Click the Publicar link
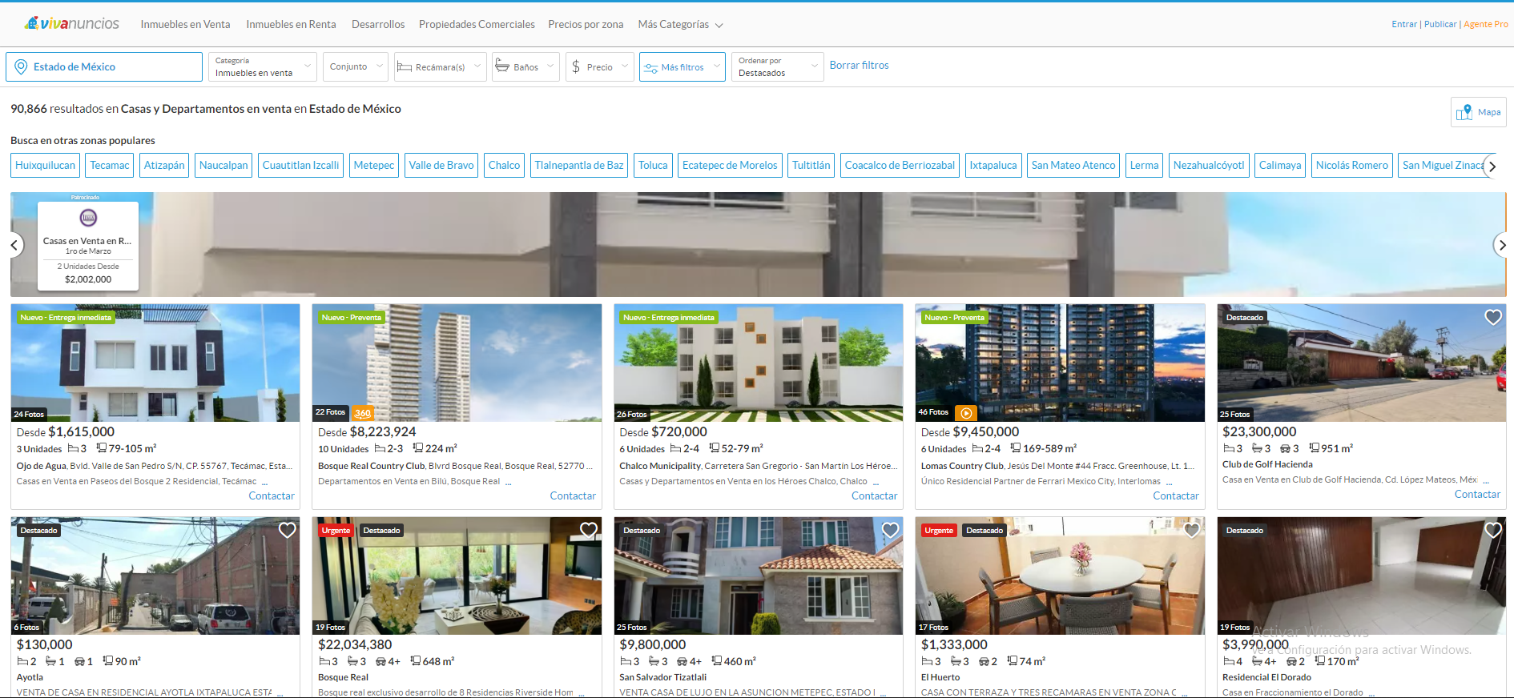Image resolution: width=1514 pixels, height=698 pixels. (x=1440, y=24)
